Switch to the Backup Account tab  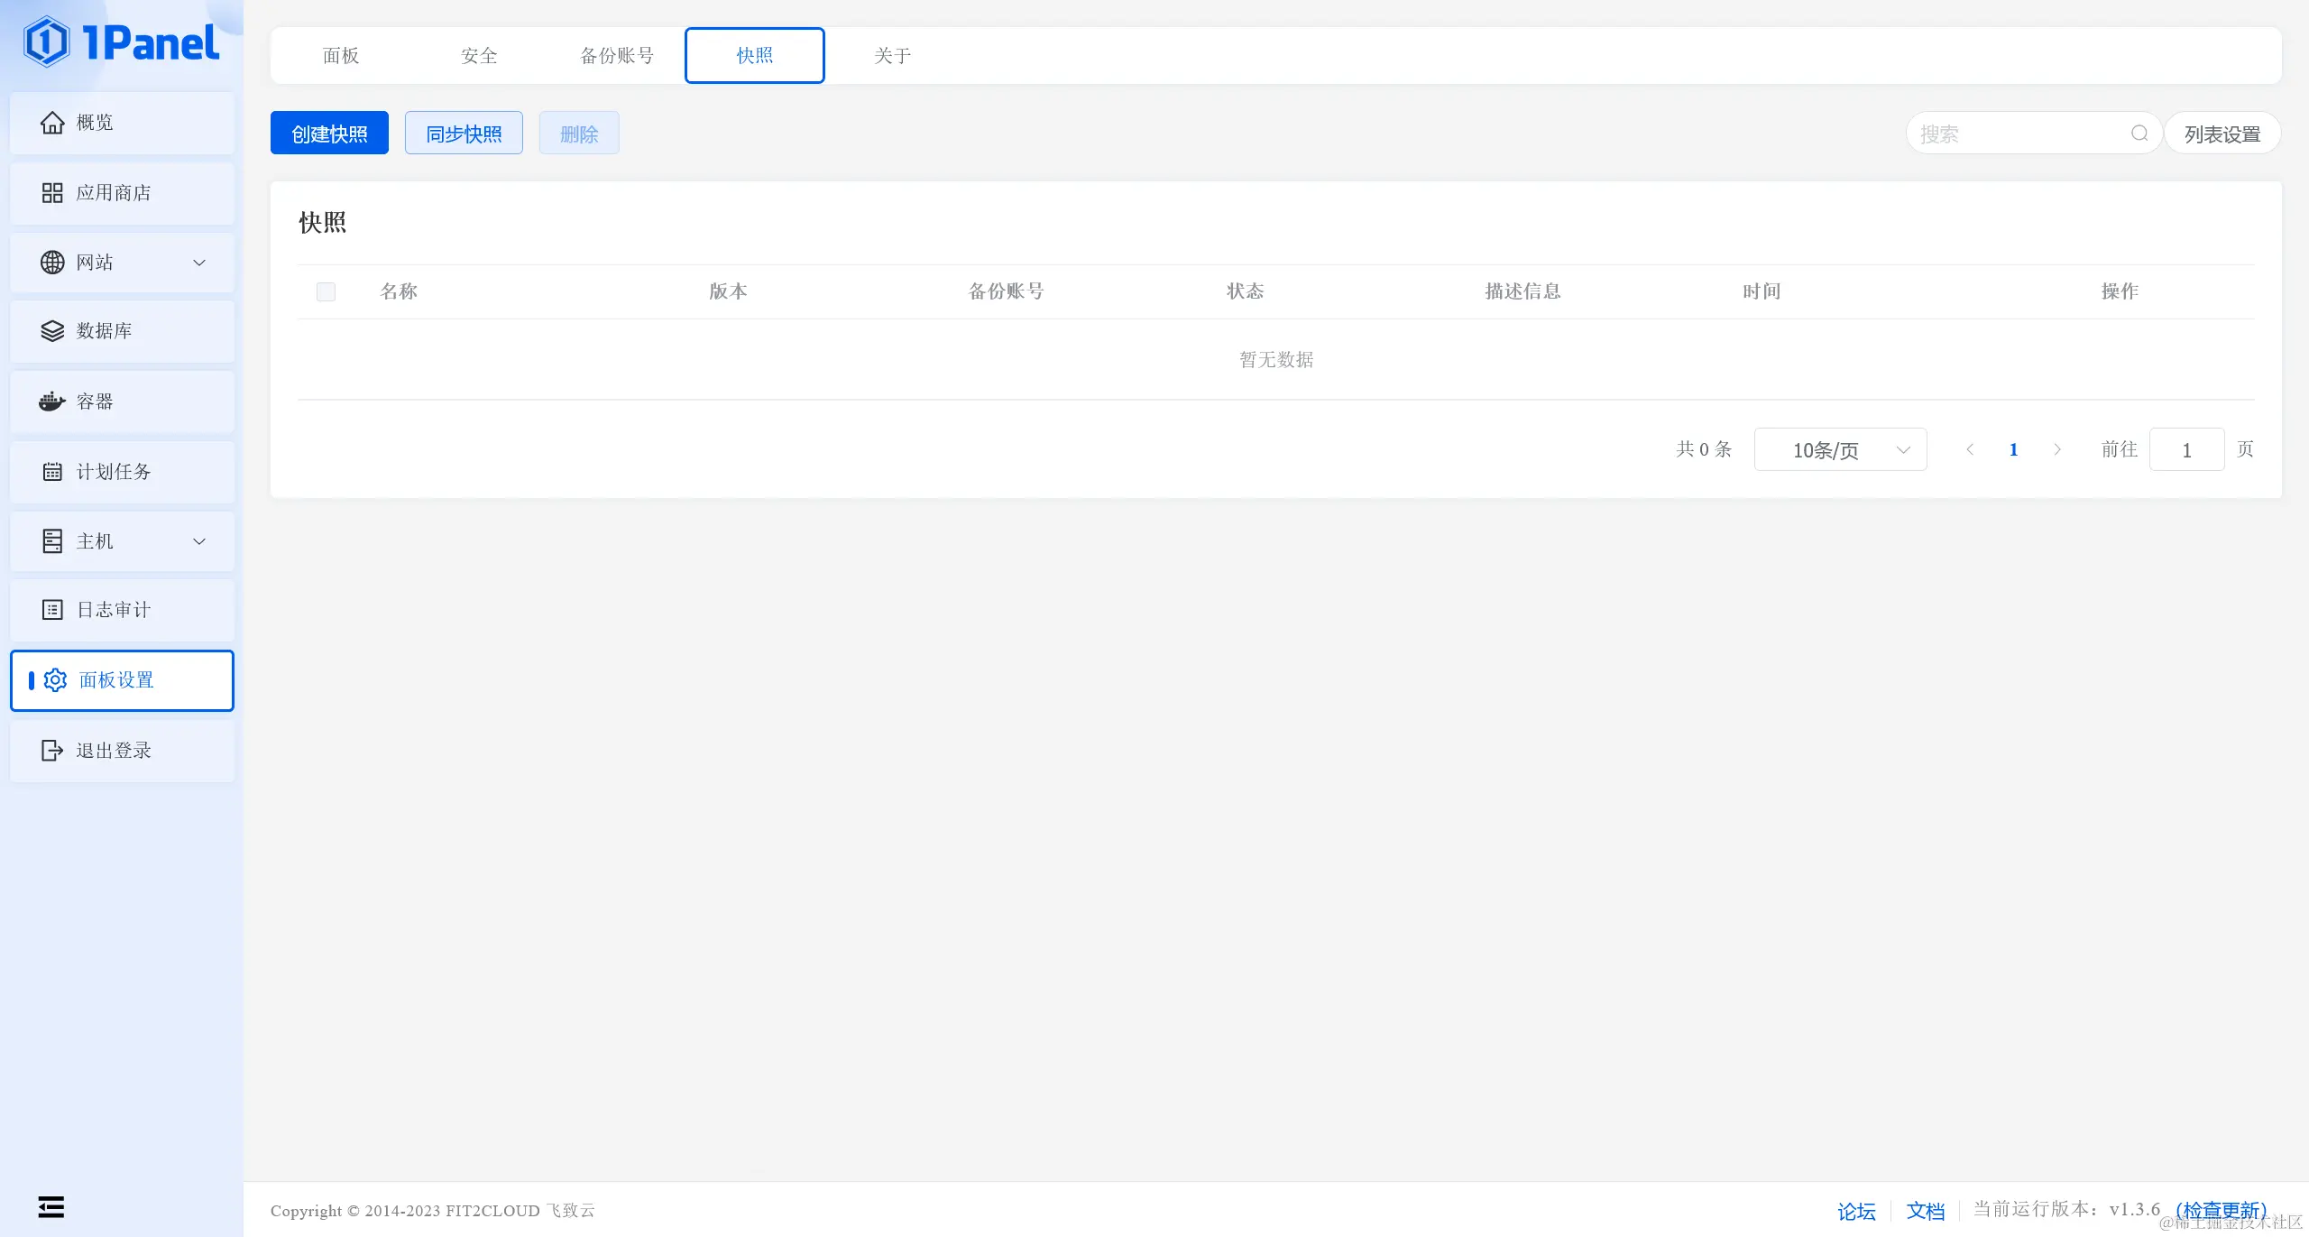coord(617,56)
